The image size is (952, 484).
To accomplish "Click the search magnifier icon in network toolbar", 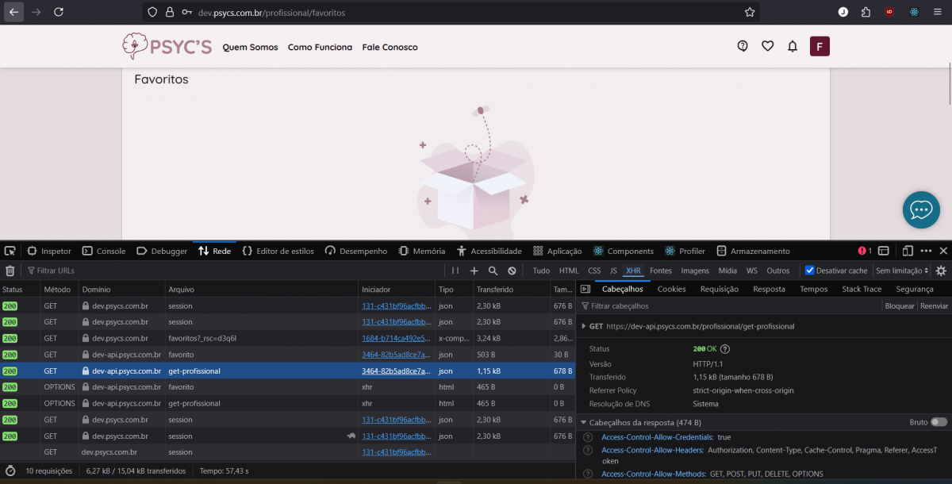I will click(x=493, y=271).
